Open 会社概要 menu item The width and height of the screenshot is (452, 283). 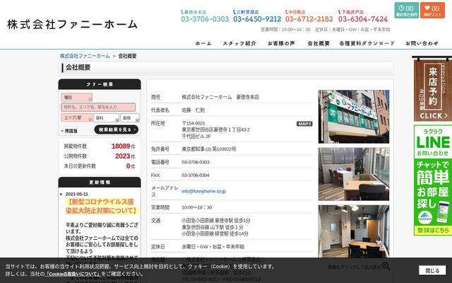tap(319, 43)
